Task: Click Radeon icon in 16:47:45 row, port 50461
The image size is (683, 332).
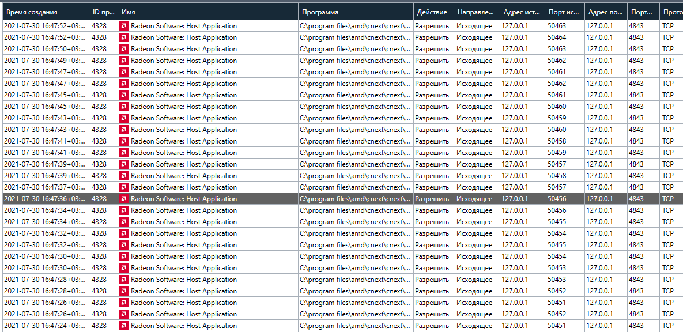Action: (x=124, y=95)
